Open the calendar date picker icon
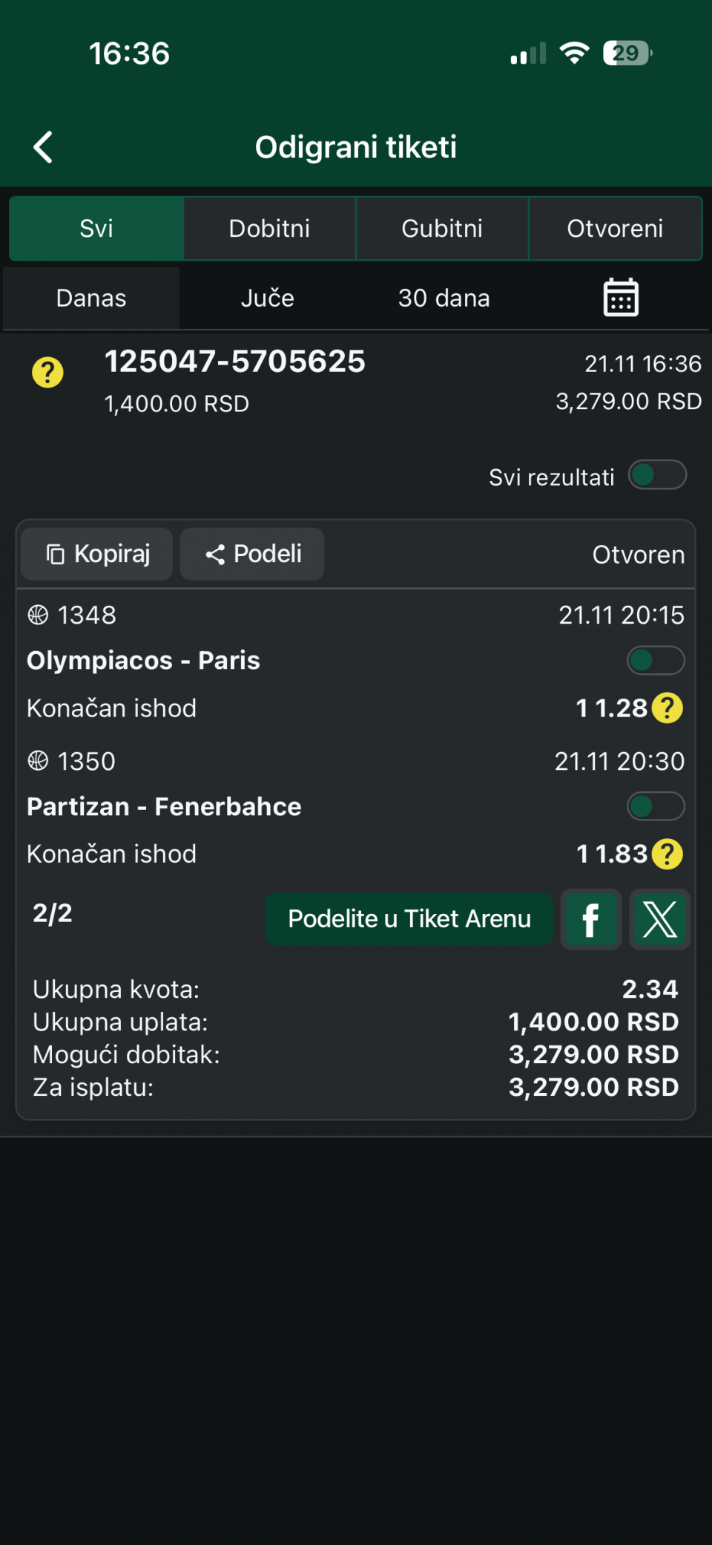Viewport: 712px width, 1545px height. pyautogui.click(x=621, y=298)
